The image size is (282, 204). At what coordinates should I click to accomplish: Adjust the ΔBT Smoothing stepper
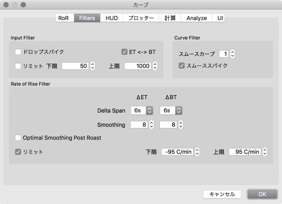(181, 125)
